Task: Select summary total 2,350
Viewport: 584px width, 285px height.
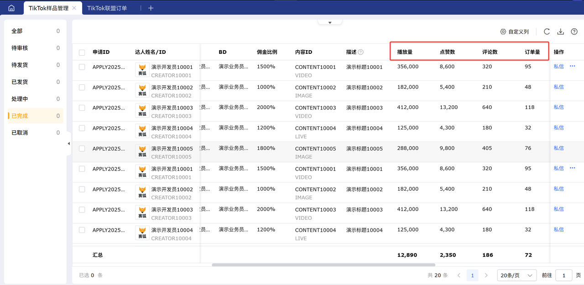Action: click(448, 255)
